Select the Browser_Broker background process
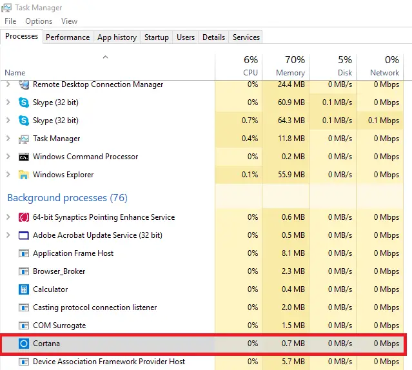This screenshot has height=370, width=412. [x=59, y=271]
